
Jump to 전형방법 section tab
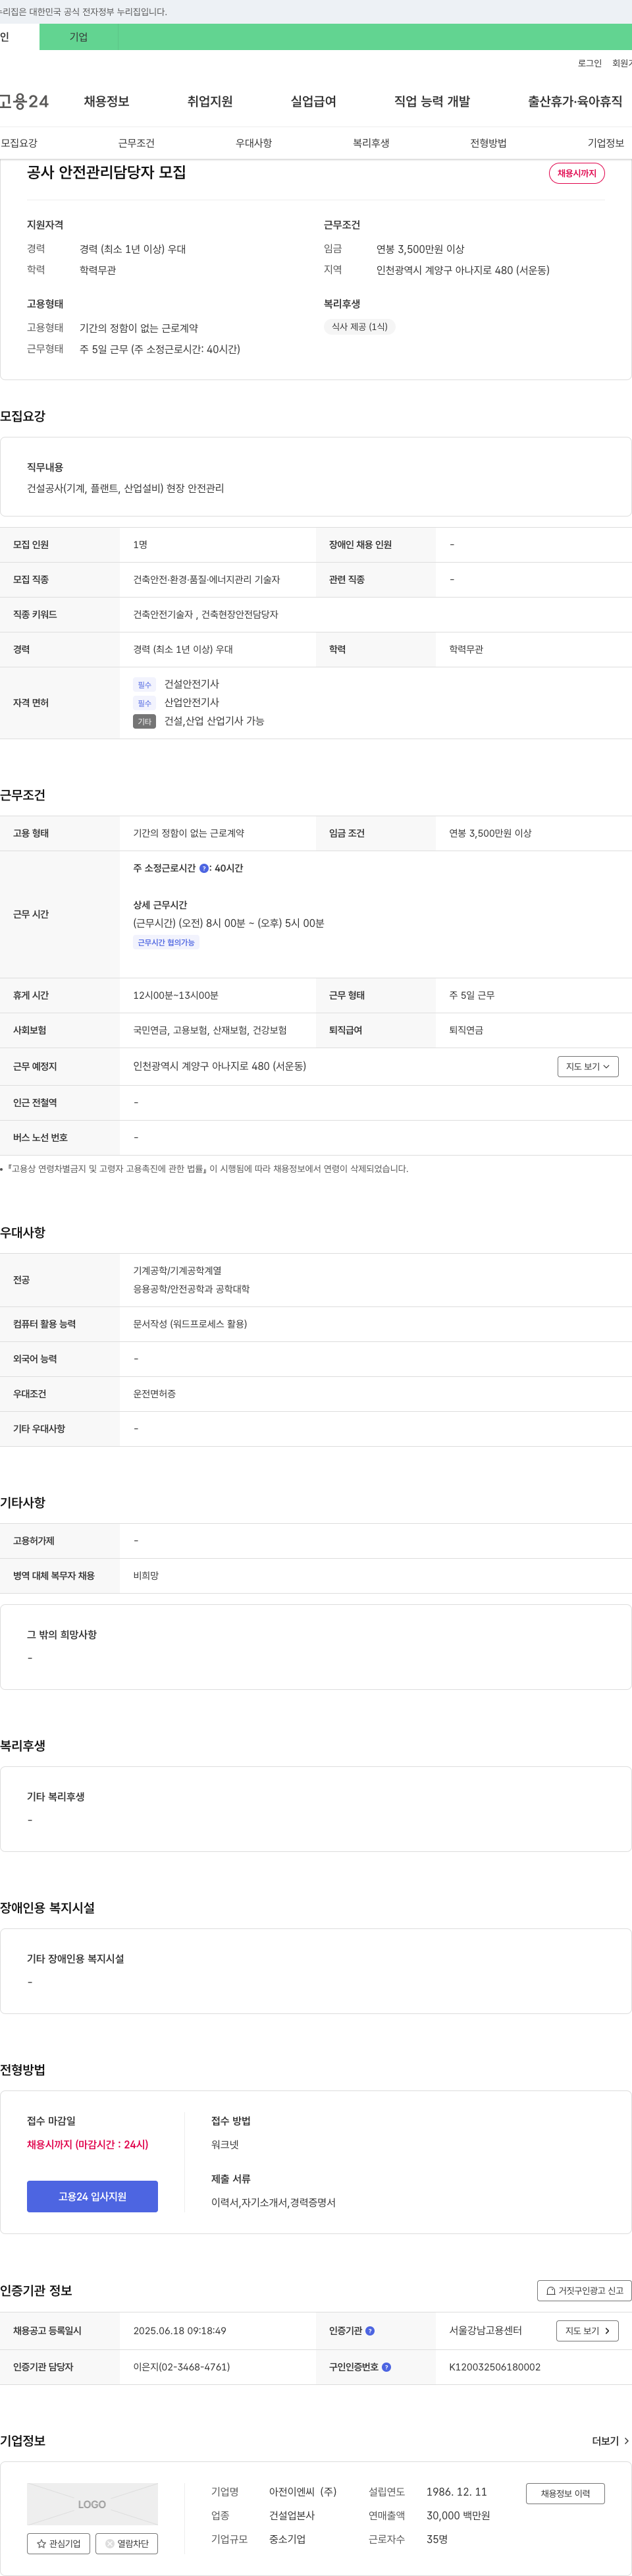coord(488,143)
